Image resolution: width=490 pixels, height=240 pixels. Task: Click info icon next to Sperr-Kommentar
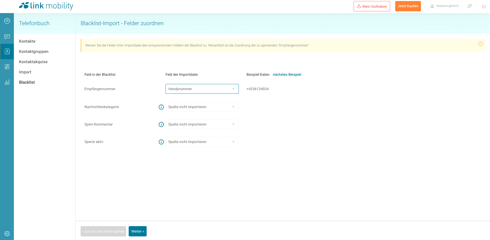[x=161, y=124]
